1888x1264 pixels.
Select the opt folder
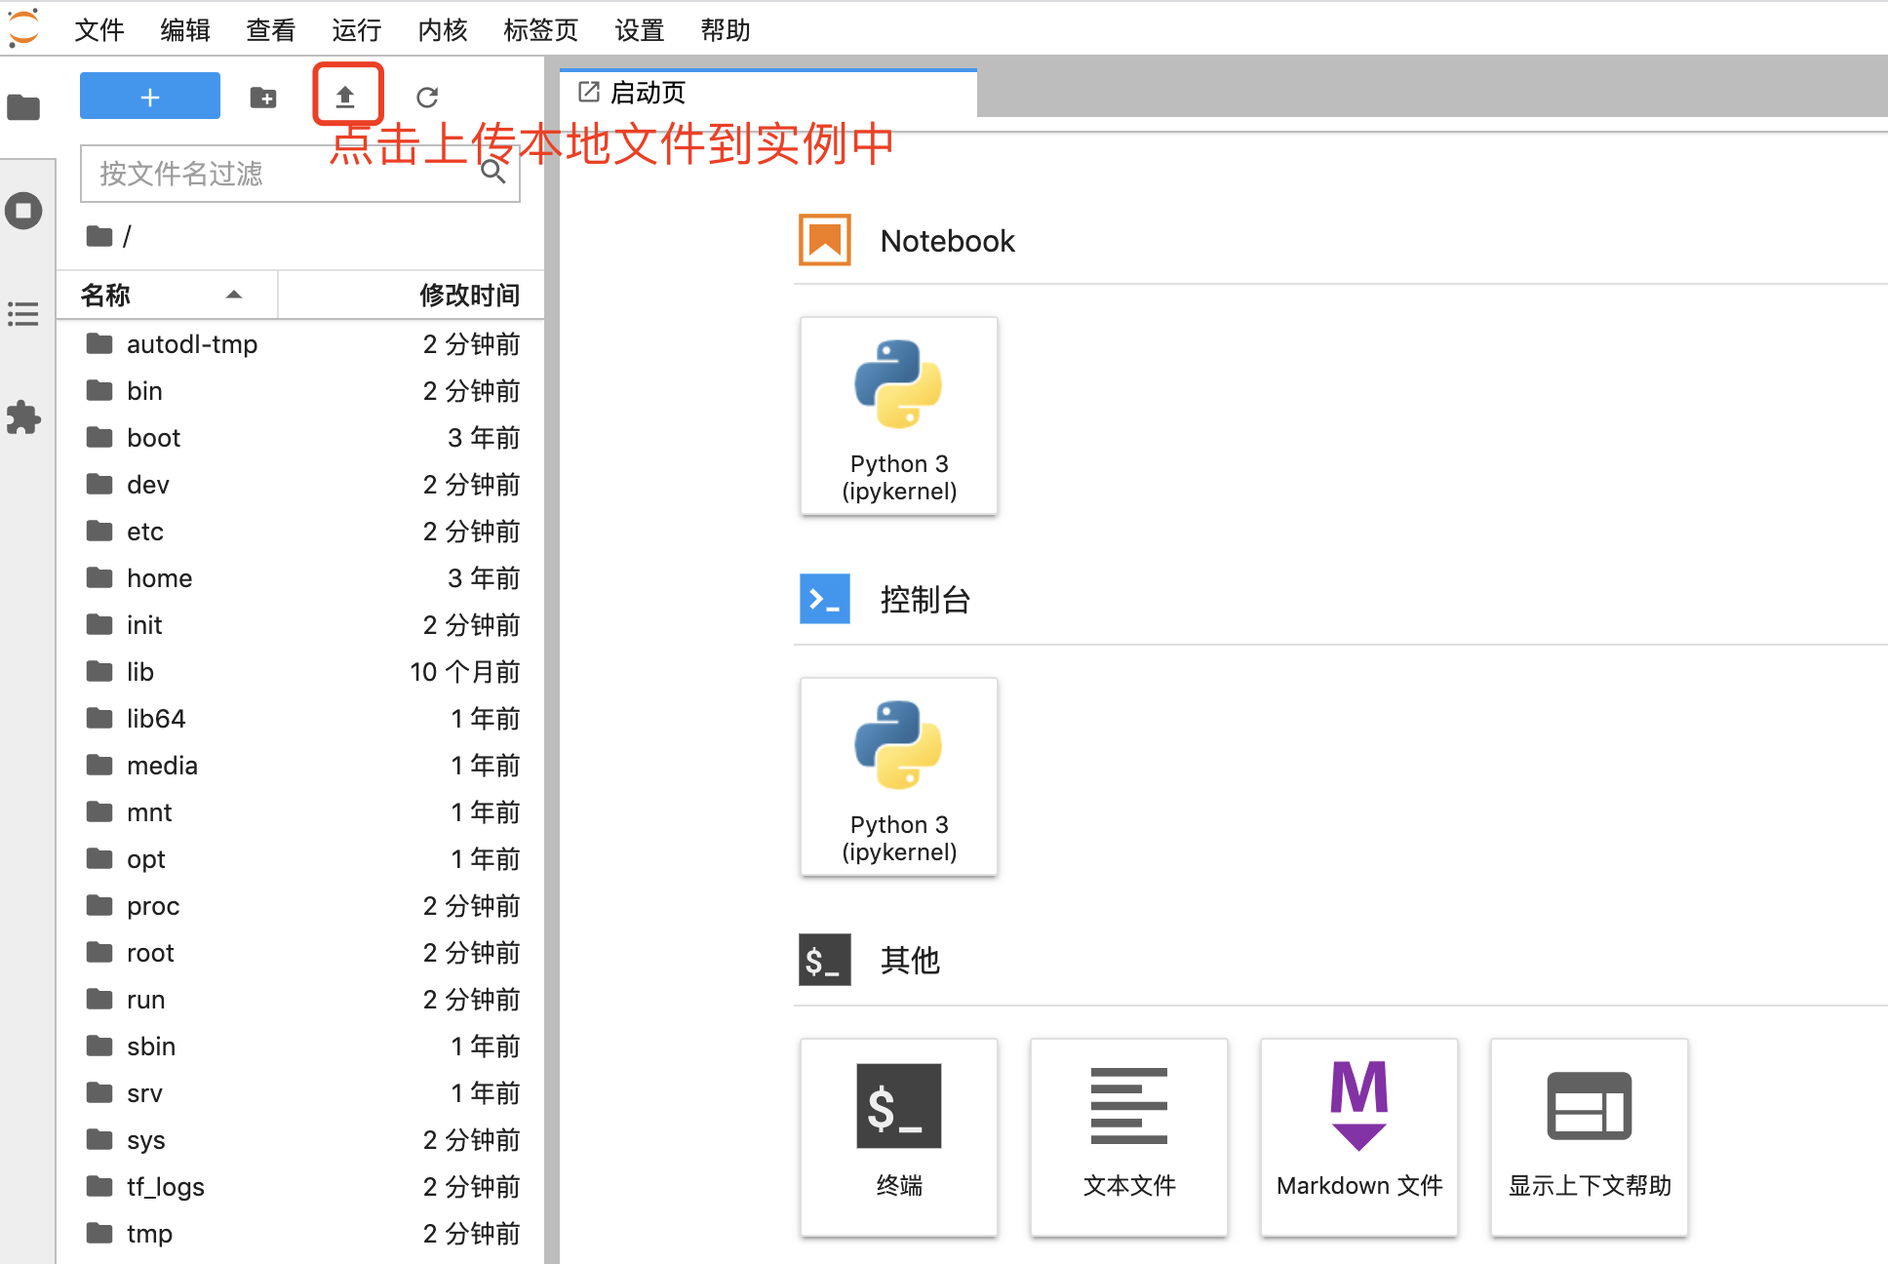300,859
